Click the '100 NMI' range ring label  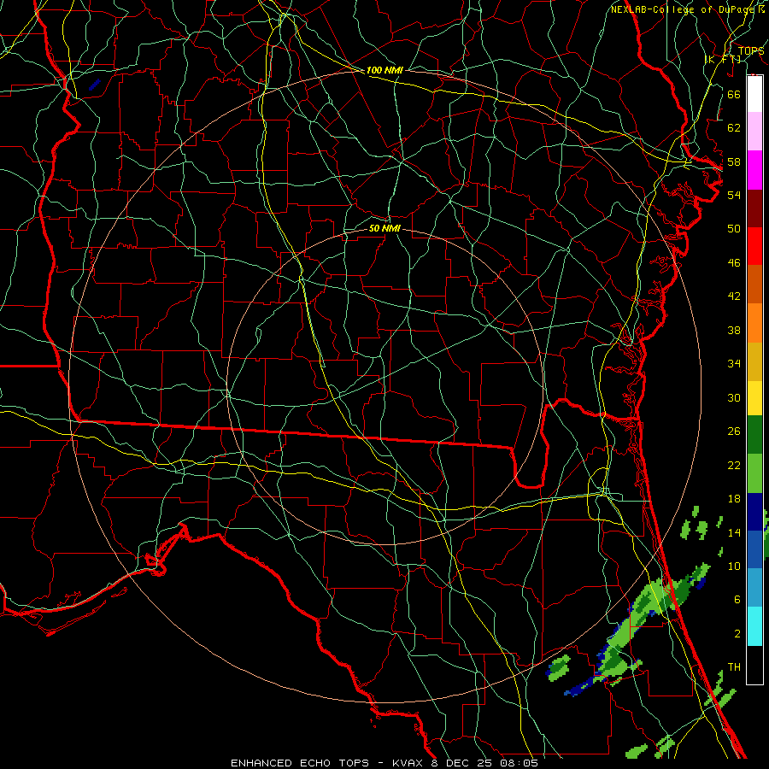click(x=384, y=70)
